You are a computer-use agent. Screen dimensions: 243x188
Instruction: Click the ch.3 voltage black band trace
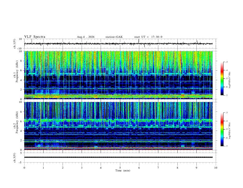tap(118, 157)
